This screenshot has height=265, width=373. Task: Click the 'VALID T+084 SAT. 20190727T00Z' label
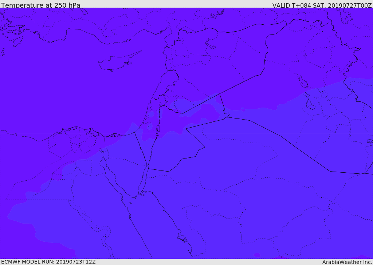(x=322, y=5)
